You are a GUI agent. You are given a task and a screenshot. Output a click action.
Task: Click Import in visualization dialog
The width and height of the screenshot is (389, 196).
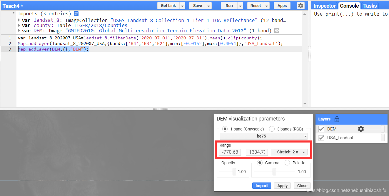261,186
